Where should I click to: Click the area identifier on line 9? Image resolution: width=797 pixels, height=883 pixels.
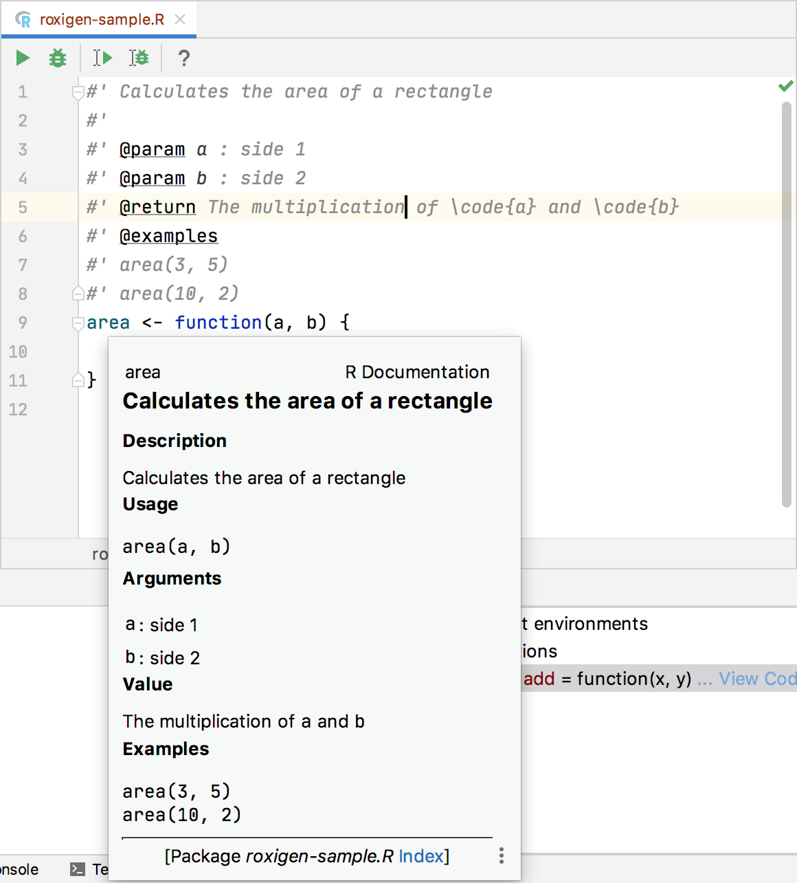109,323
